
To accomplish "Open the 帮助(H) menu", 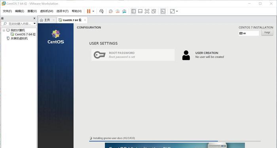I will (x=77, y=11).
